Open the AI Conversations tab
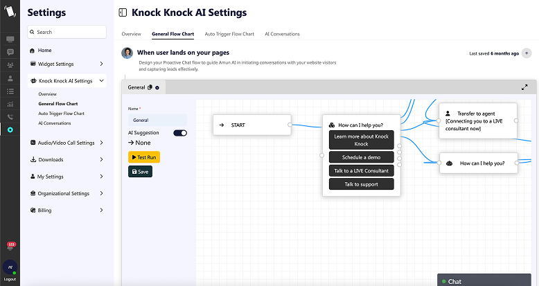Image resolution: width=539 pixels, height=286 pixels. [282, 34]
